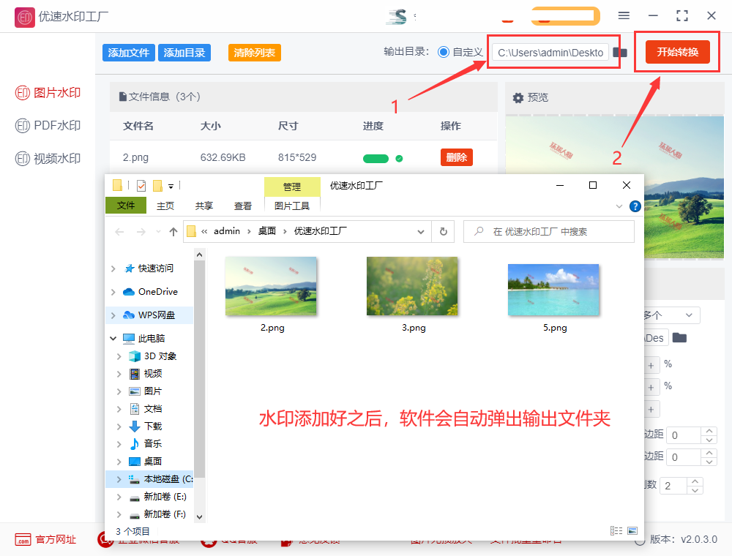Open the 图片水印 sidebar section
This screenshot has height=556, width=732.
(x=48, y=93)
